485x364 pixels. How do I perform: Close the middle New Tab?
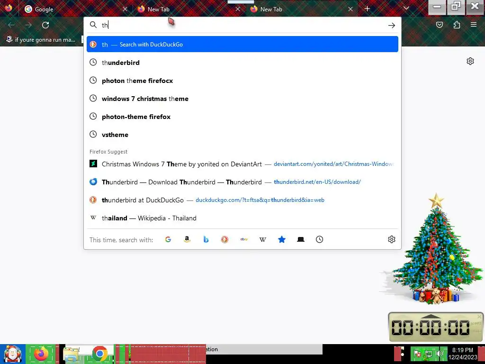coord(238,9)
